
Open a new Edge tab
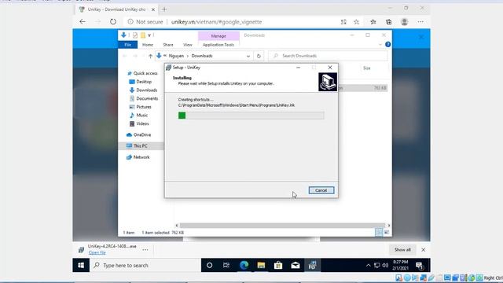pos(164,9)
